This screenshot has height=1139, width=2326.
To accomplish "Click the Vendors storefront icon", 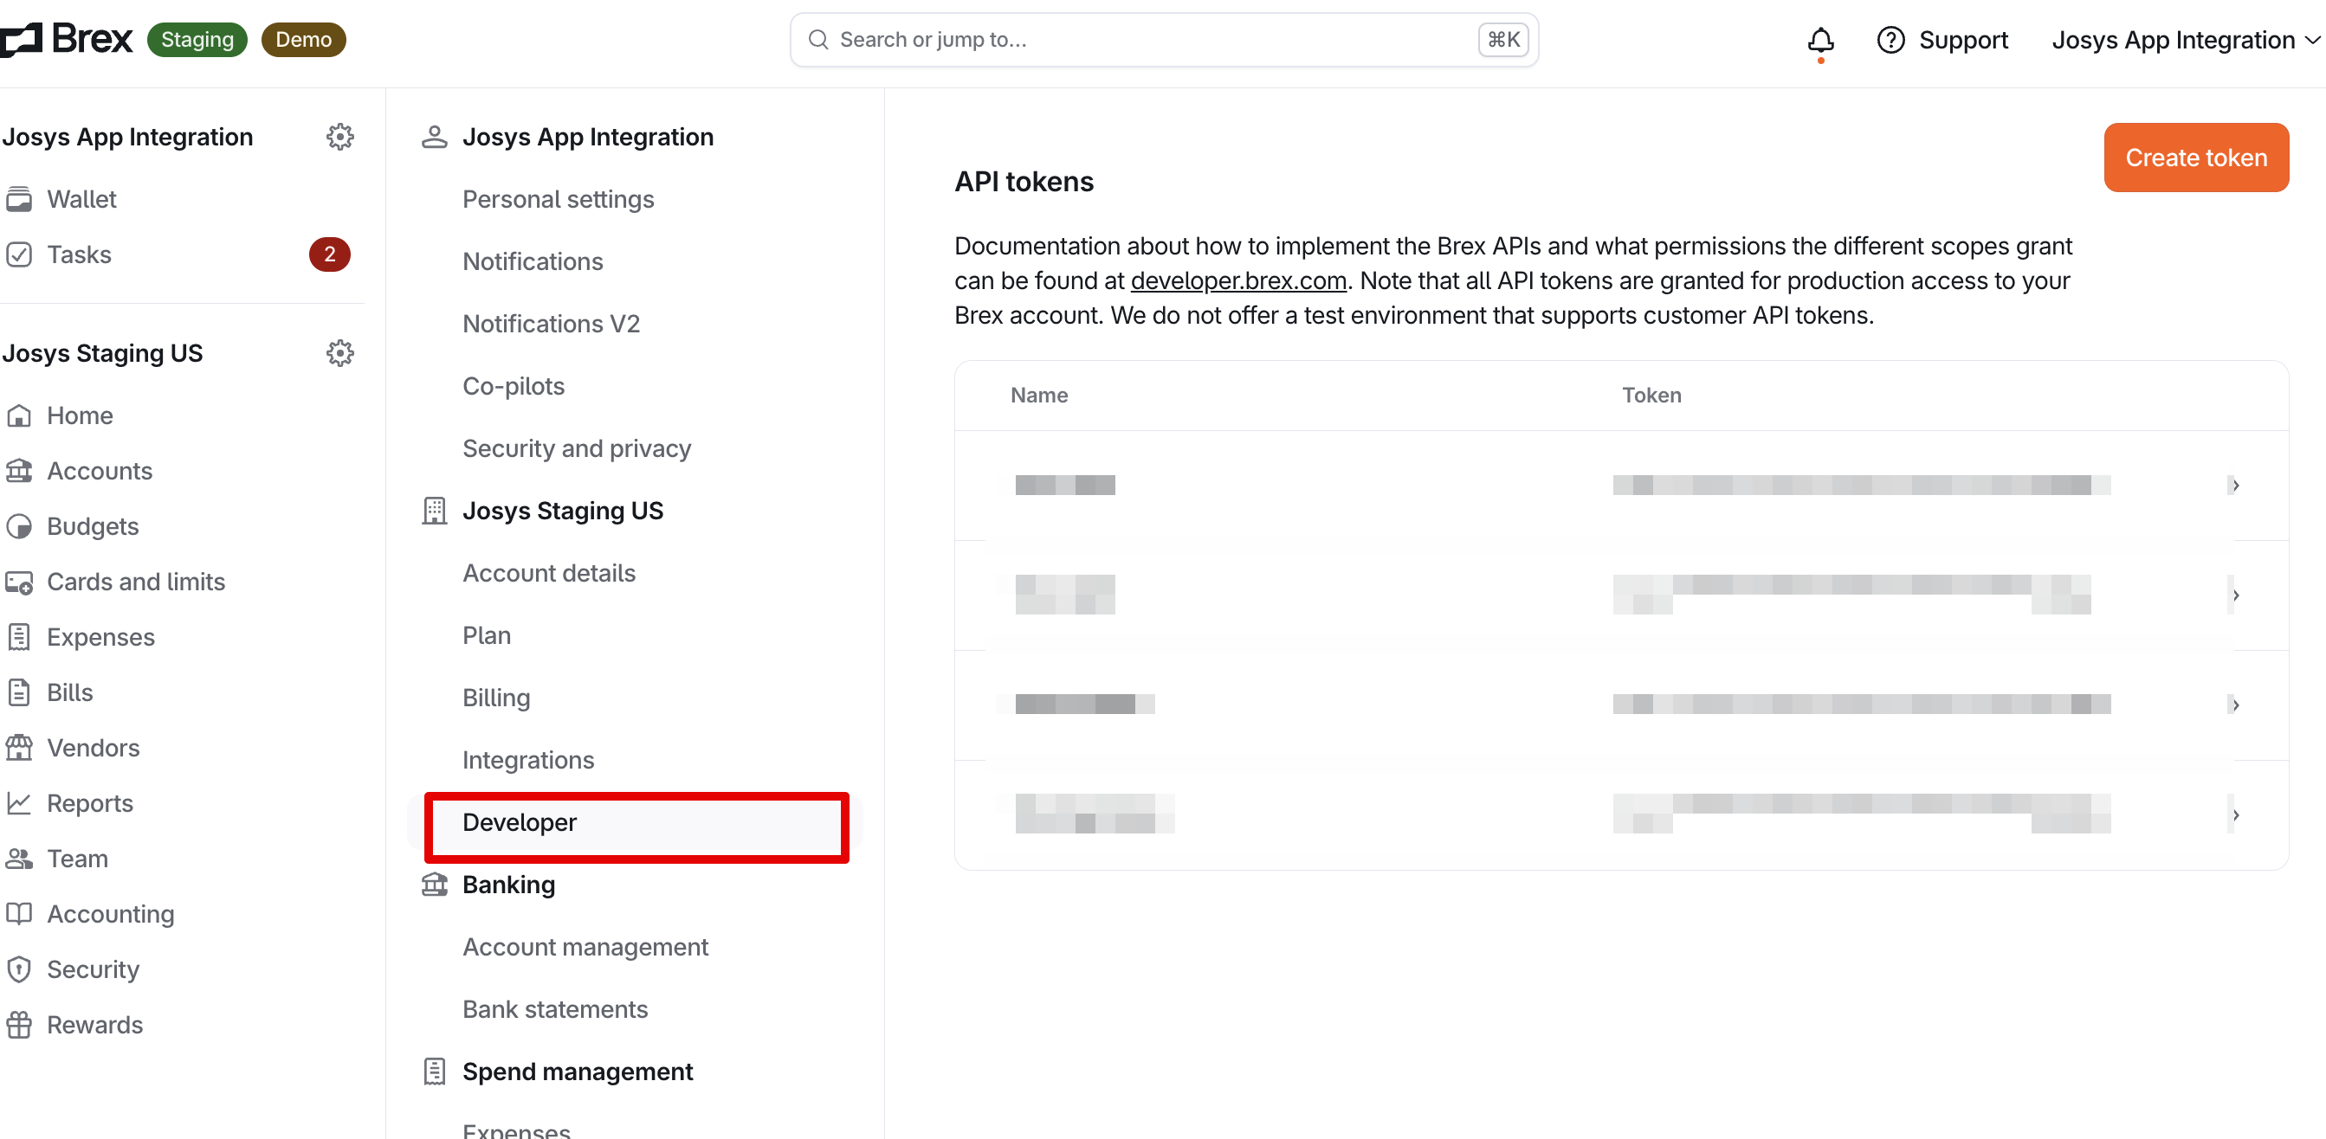I will [19, 748].
